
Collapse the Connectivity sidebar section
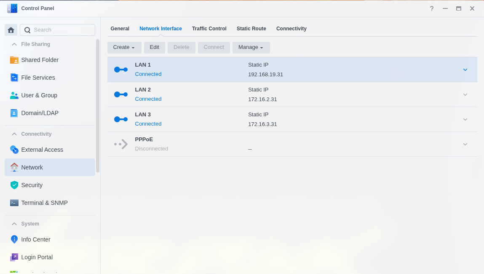pos(14,134)
